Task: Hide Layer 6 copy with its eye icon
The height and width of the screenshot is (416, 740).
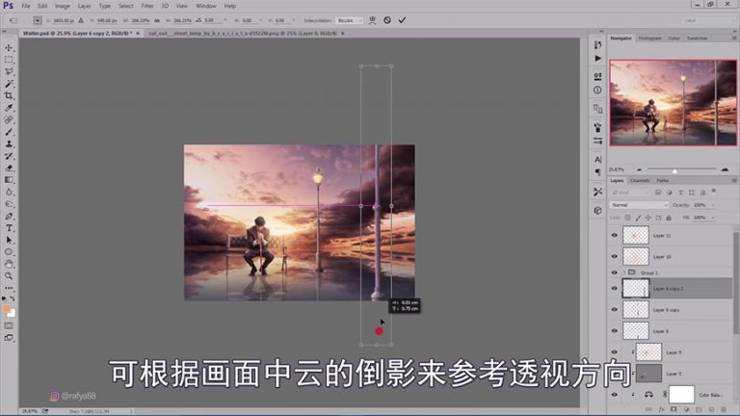Action: pyautogui.click(x=614, y=309)
